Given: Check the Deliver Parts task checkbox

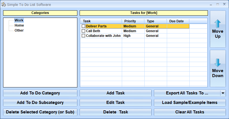Looking at the screenshot, I should [x=83, y=26].
